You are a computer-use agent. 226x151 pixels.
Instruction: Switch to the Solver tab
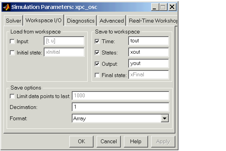[13, 21]
